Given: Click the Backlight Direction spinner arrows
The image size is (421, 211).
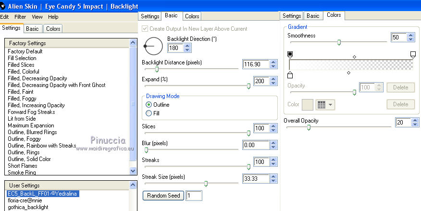Looking at the screenshot, I should click(x=188, y=48).
